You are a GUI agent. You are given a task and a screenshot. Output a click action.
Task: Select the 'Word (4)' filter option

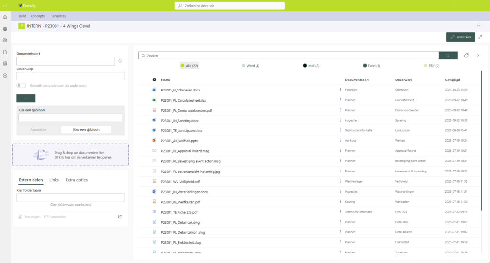(x=251, y=66)
